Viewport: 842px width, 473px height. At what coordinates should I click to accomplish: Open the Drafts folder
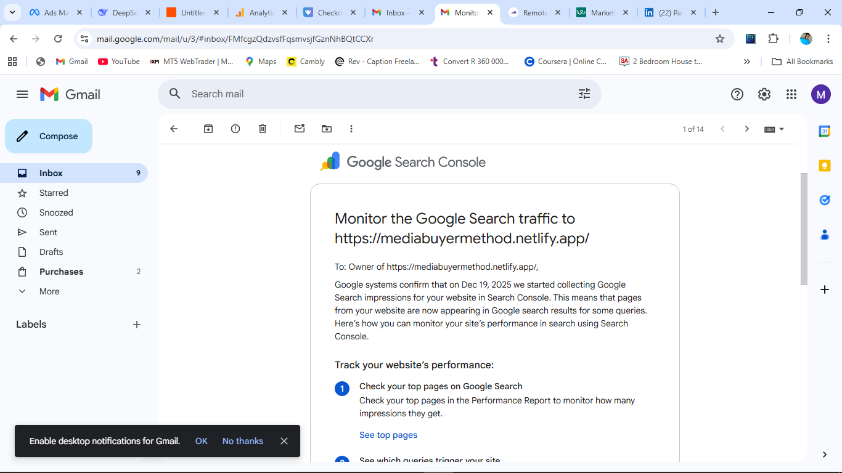(74, 252)
